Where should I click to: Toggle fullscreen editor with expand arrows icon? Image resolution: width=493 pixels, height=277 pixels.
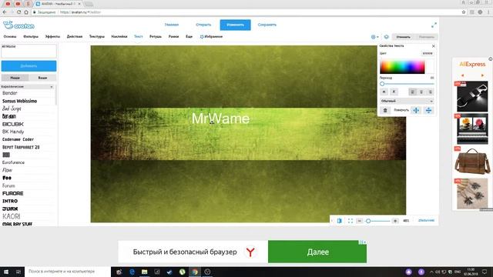pos(434,25)
